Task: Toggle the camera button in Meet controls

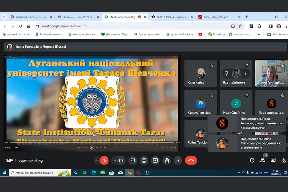Action: tap(121, 160)
